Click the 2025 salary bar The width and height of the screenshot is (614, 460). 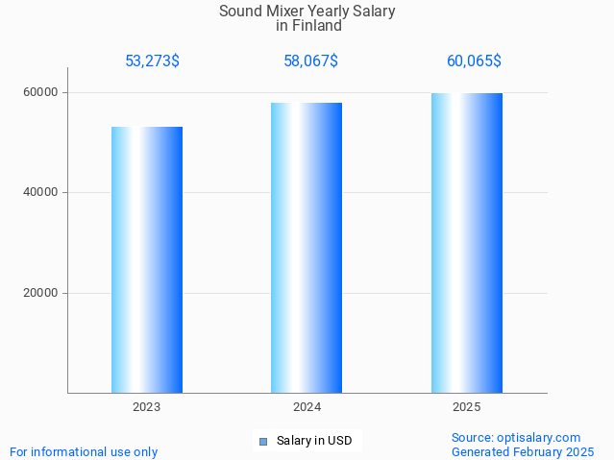[467, 243]
